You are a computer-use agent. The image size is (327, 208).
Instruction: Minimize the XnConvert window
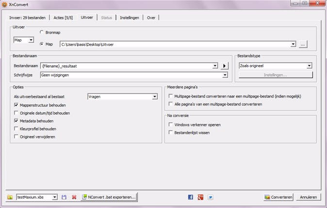click(x=295, y=3)
